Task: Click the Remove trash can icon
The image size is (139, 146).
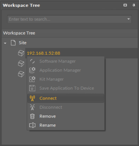Action: 32,116
